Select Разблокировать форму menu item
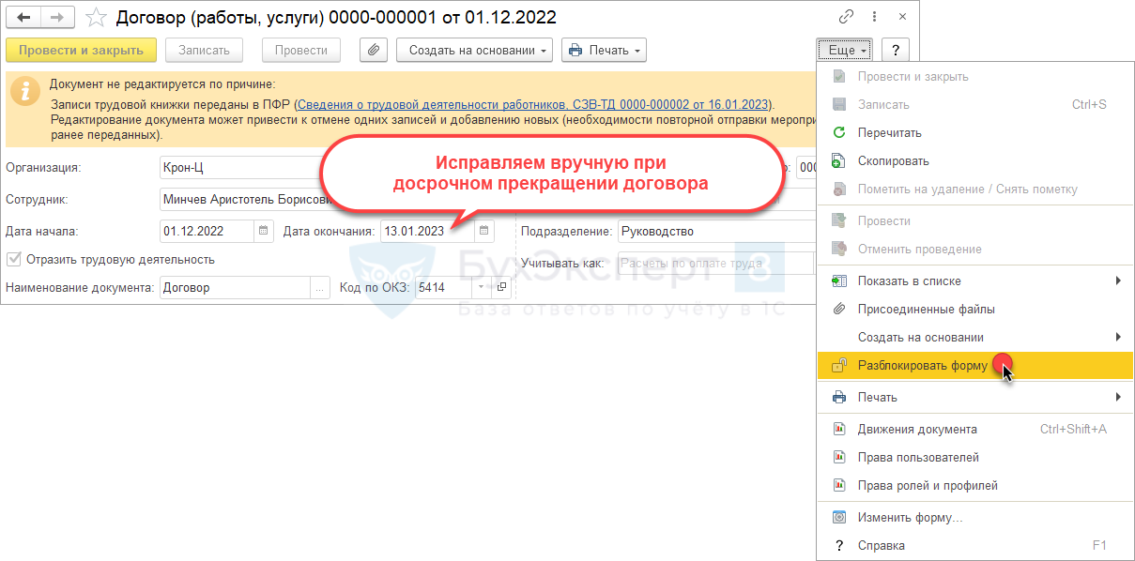 click(x=922, y=366)
